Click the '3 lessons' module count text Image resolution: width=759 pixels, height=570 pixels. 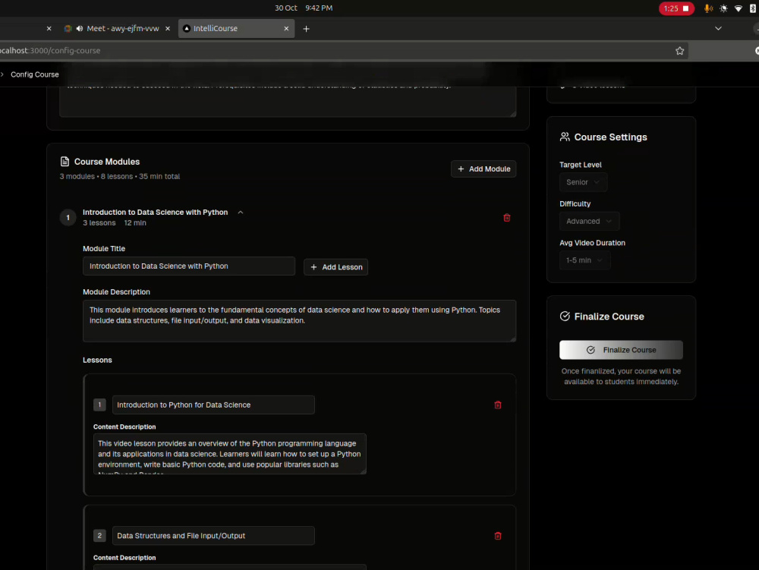pos(99,223)
